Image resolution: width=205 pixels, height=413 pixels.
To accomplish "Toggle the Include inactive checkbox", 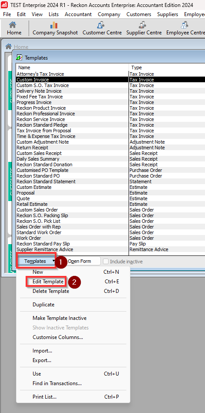I will [x=106, y=262].
